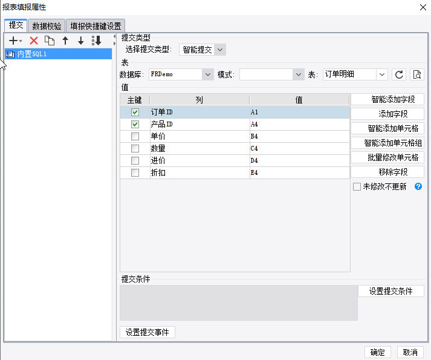Switch to the 数据校验 tab
Image resolution: width=431 pixels, height=360 pixels.
click(x=47, y=26)
